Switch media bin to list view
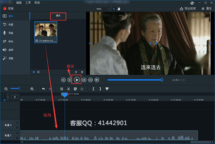215x144 pixels. click(38, 72)
